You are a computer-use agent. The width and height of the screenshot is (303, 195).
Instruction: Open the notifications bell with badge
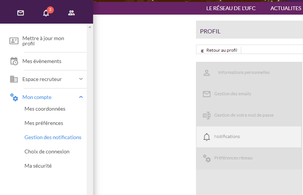(46, 13)
